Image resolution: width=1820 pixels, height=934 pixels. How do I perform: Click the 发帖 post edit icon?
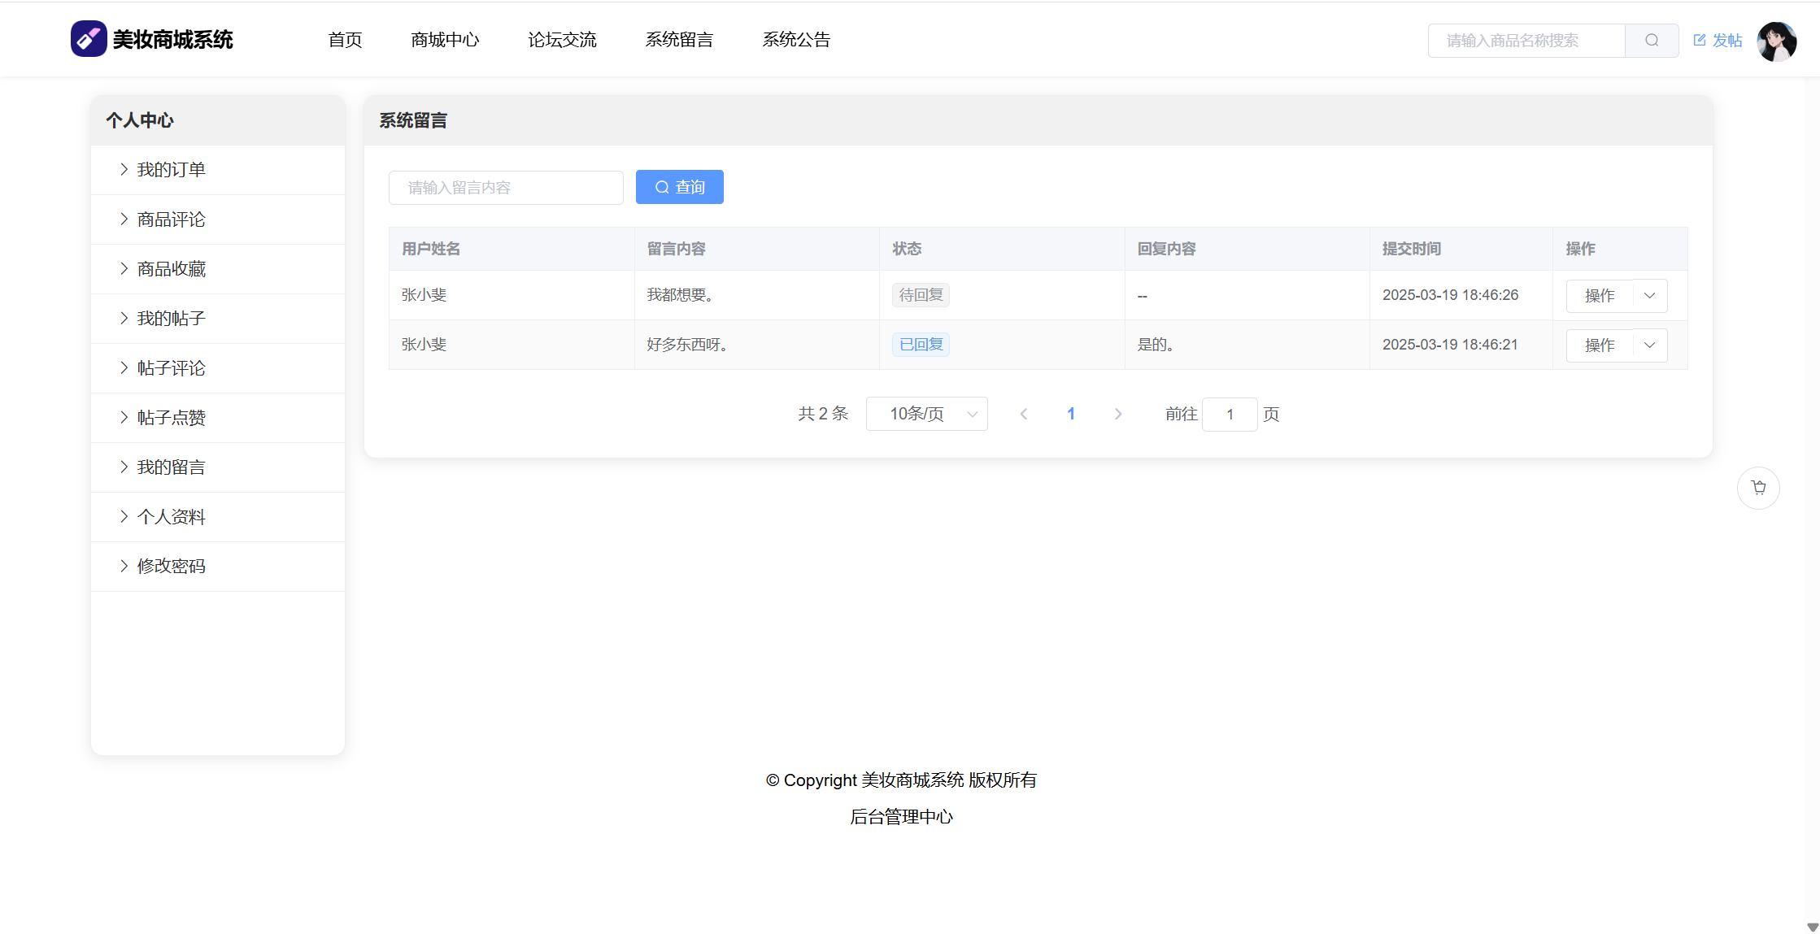pos(1700,40)
